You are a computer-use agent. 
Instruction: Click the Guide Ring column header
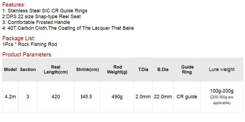[187, 70]
